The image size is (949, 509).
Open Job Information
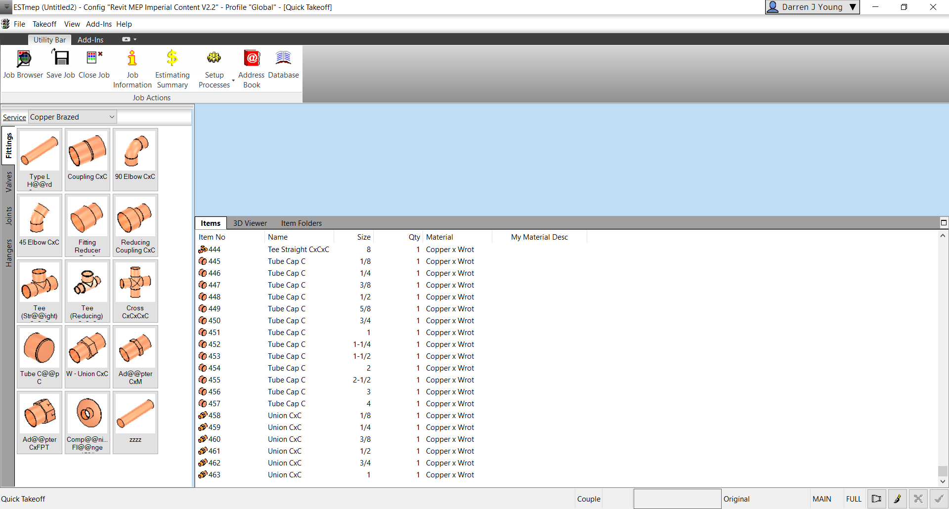pos(132,69)
